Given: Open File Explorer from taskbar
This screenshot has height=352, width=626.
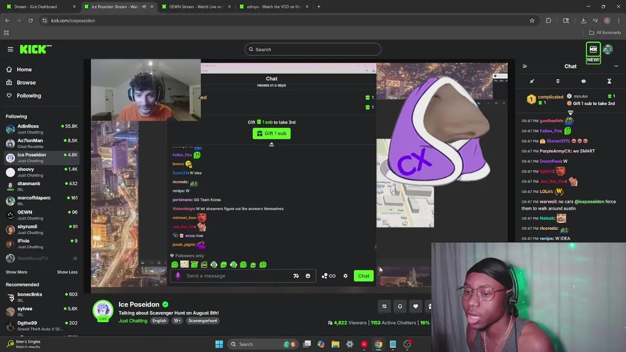Looking at the screenshot, I should (335, 344).
